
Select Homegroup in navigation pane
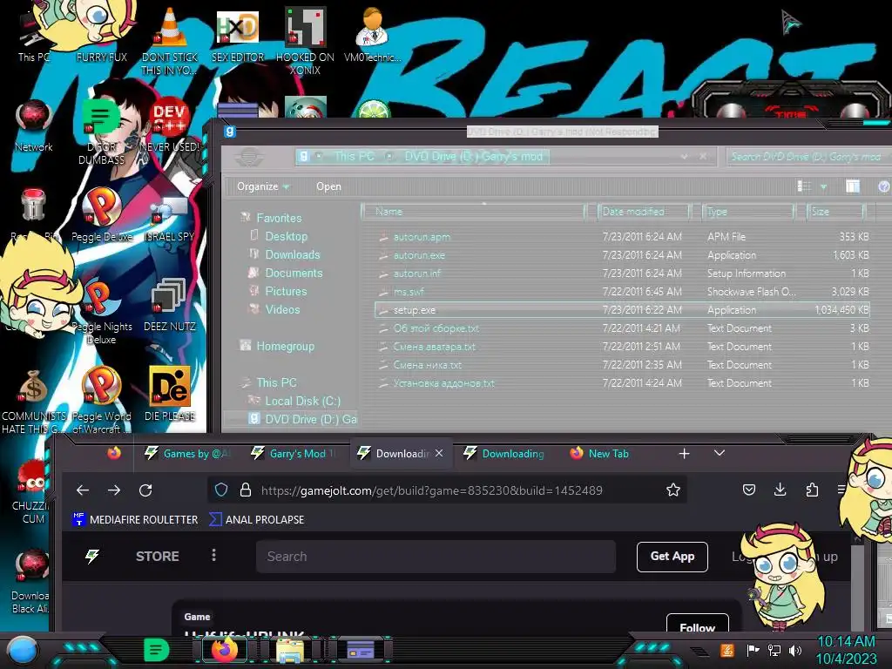click(x=285, y=346)
